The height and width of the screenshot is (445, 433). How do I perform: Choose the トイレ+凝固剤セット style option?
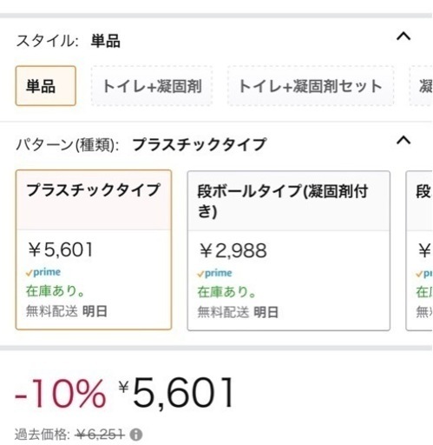click(311, 86)
